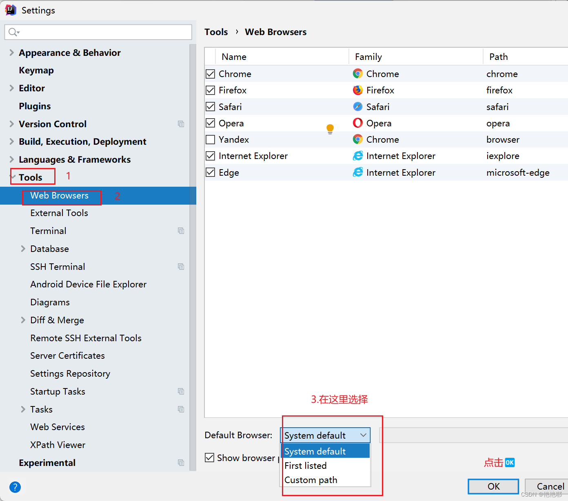Open Settings Repository page
Screen dimensions: 568x501
[x=70, y=373]
